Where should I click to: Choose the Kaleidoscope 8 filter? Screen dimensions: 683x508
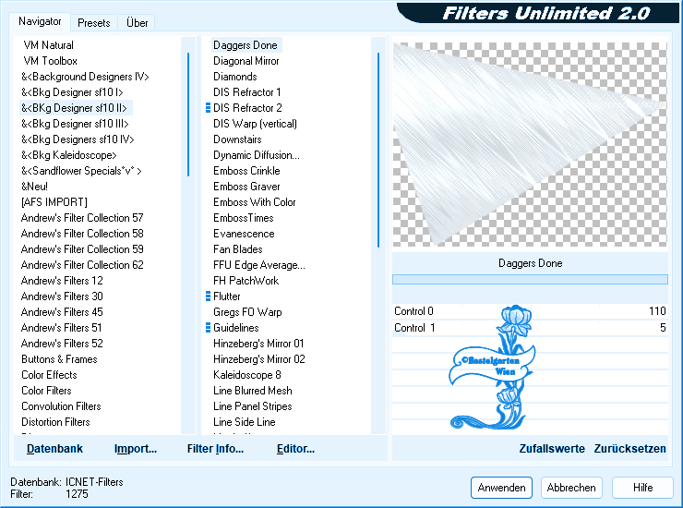pos(247,375)
